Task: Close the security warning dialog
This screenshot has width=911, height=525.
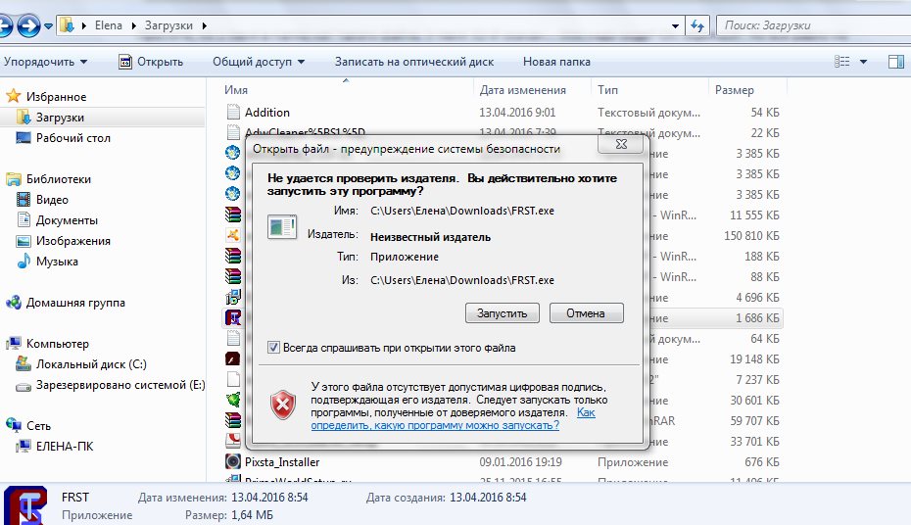Action: pyautogui.click(x=620, y=143)
